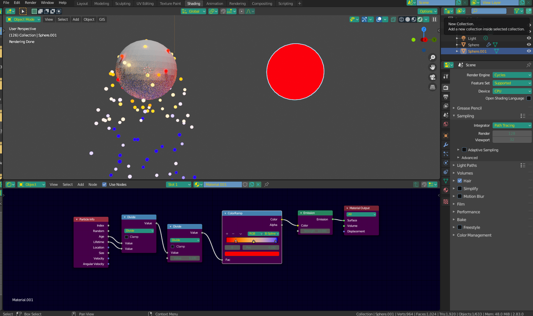
Task: Open the Render properties tab
Action: (x=446, y=88)
